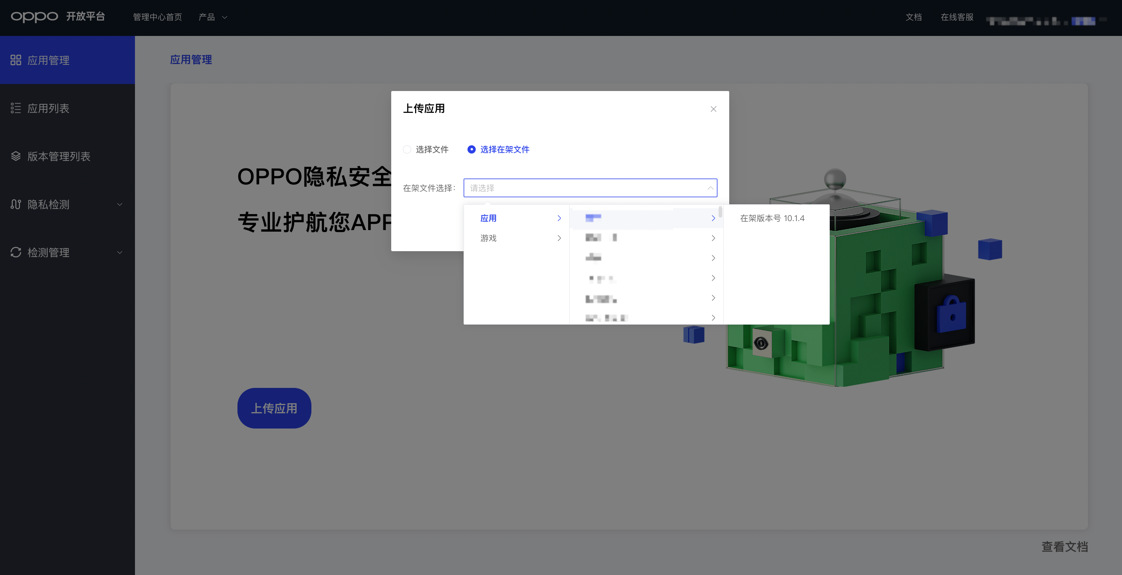Click 文档 in the top navigation
This screenshot has height=575, width=1122.
(914, 17)
